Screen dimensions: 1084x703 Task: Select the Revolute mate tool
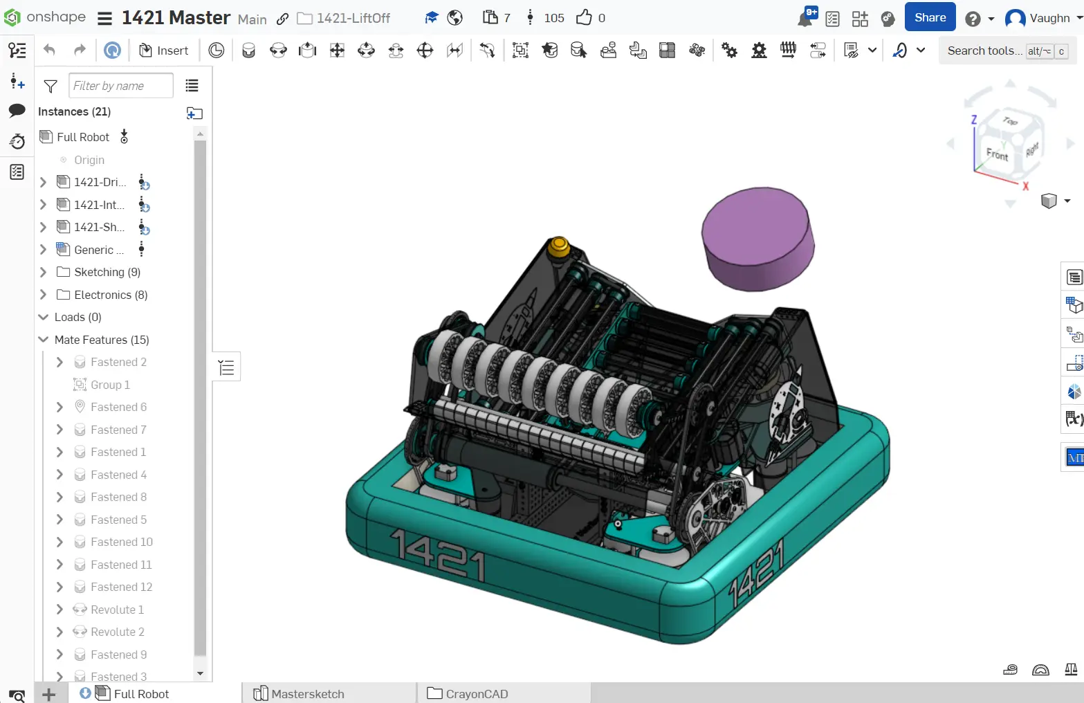278,51
